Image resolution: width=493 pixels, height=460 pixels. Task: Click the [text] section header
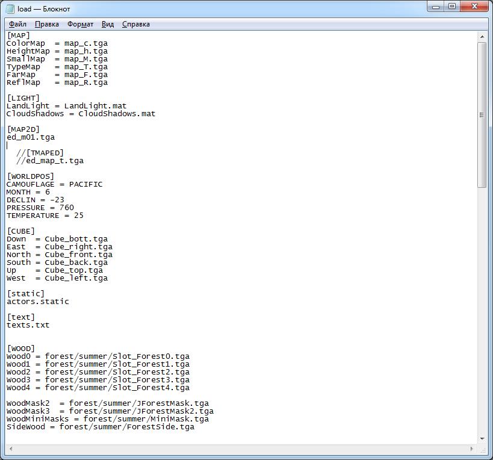(x=20, y=317)
